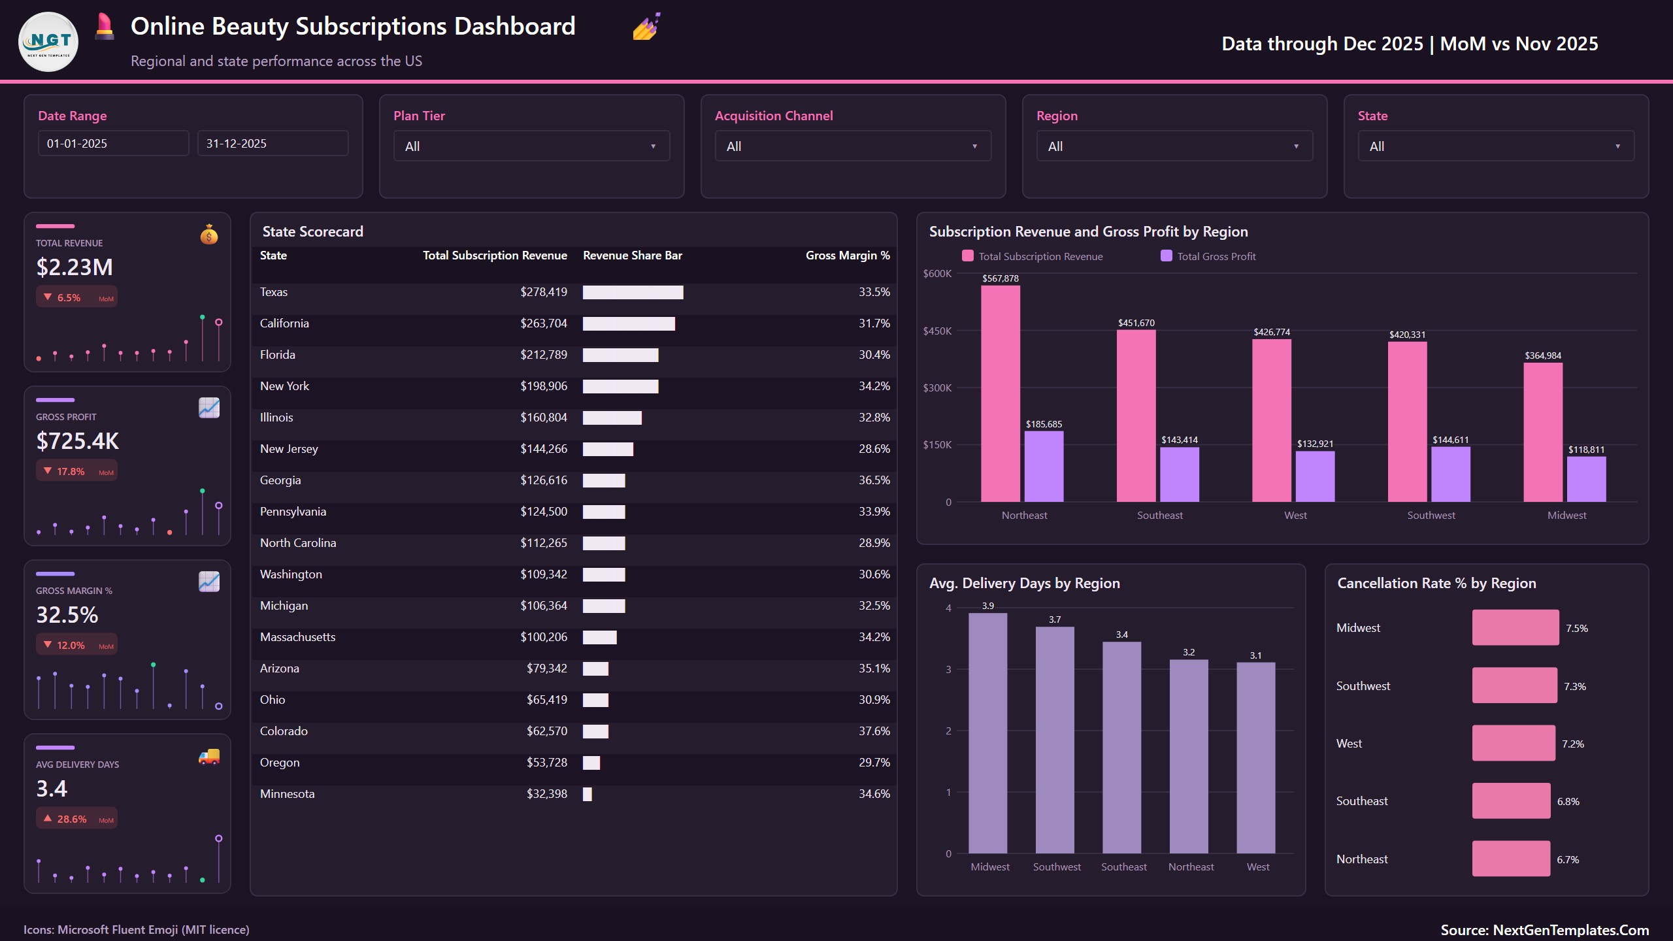The image size is (1673, 941).
Task: Expand the State filter dropdown
Action: (x=1496, y=146)
